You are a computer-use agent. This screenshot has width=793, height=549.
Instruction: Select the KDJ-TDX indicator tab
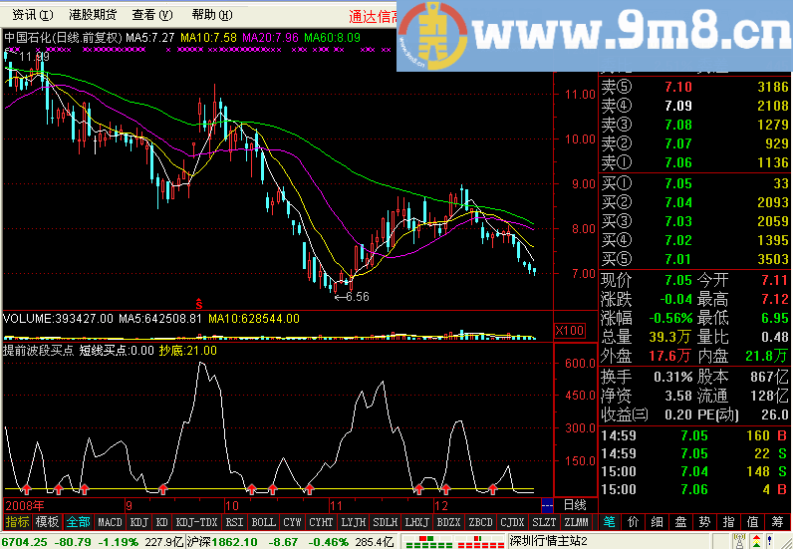coord(196,522)
